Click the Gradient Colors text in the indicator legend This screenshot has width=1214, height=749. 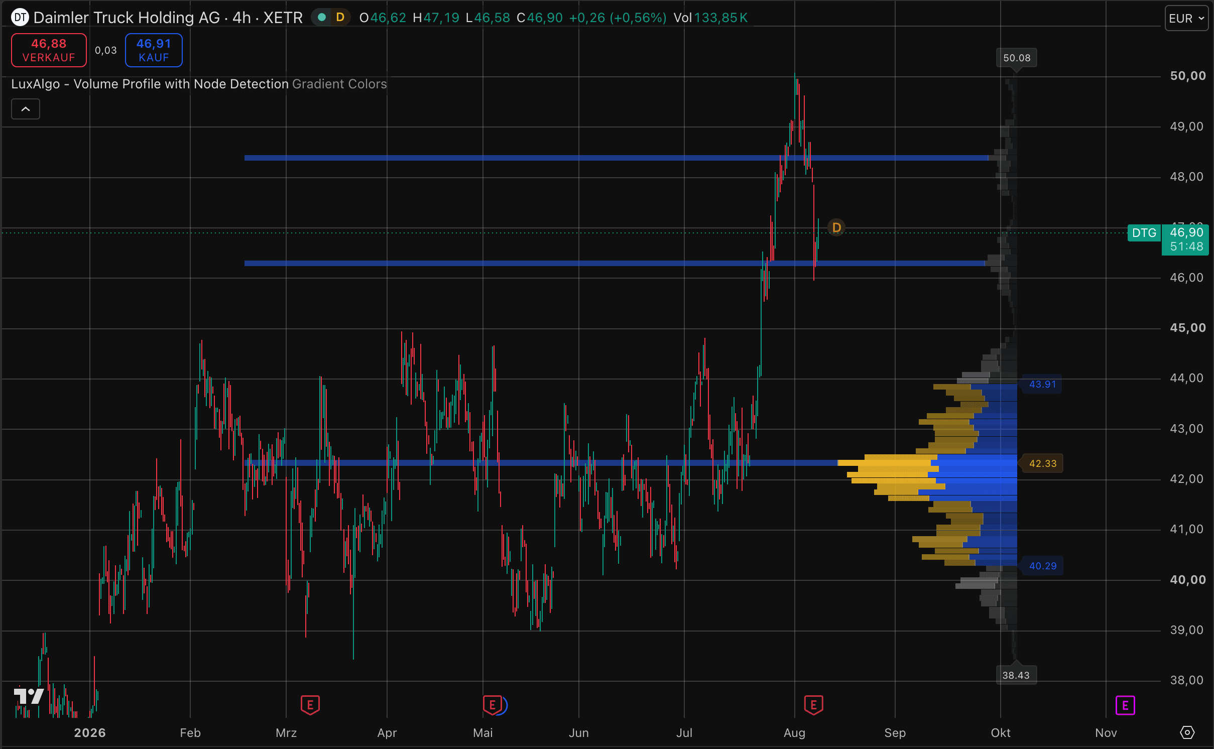[x=339, y=84]
